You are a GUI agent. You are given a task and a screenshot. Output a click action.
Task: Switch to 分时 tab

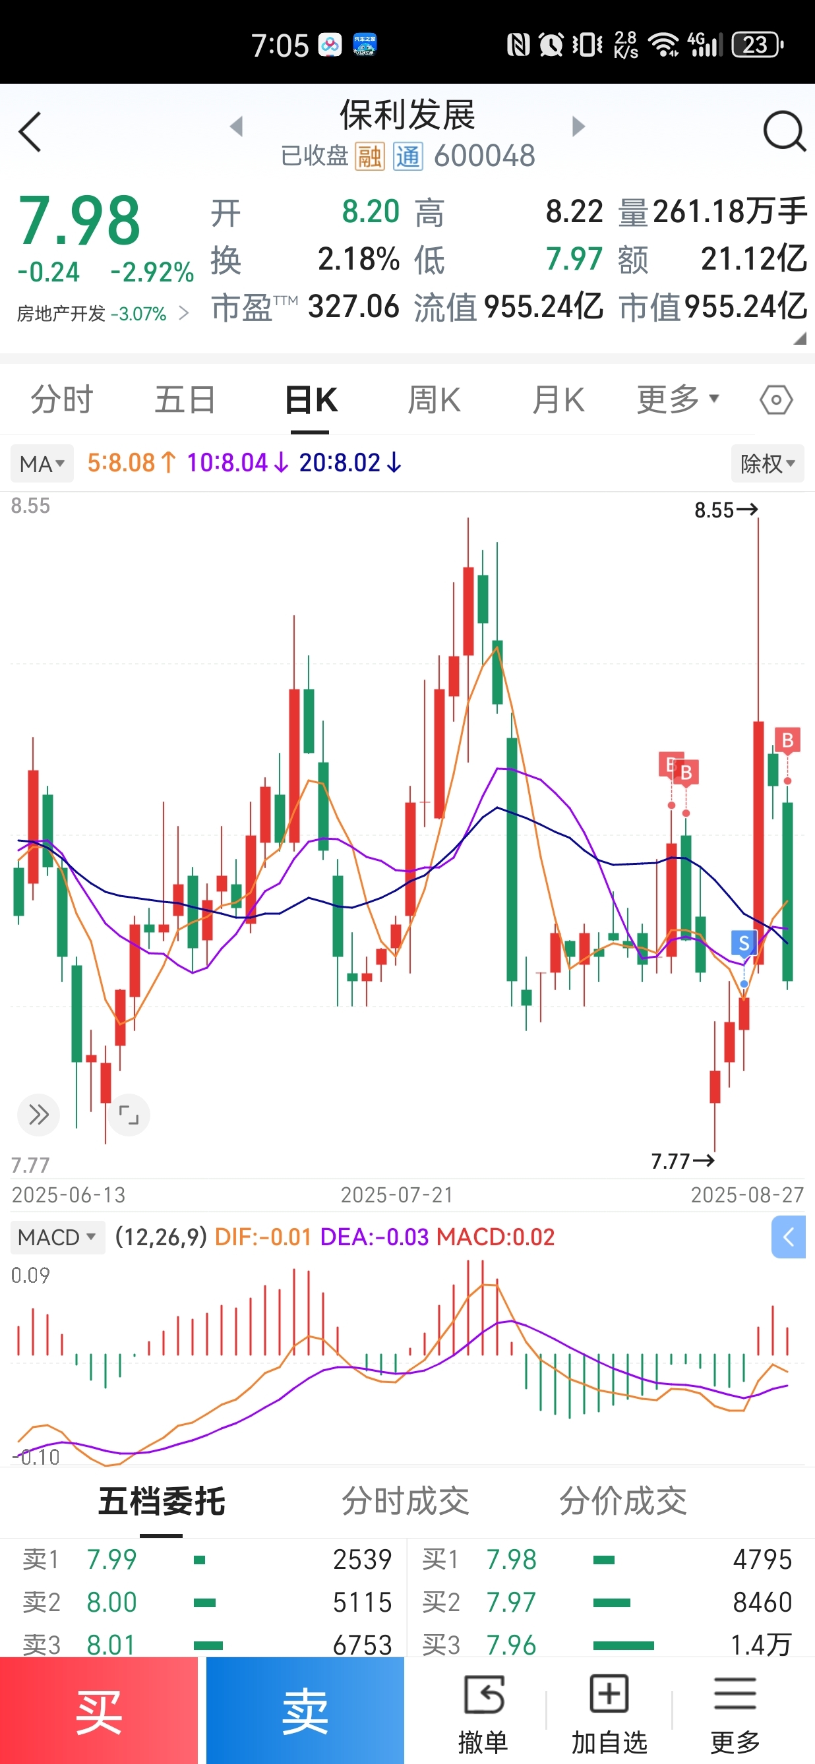pos(61,399)
